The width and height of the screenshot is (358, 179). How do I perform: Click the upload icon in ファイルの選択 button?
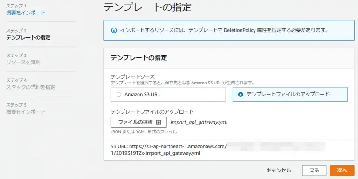click(158, 123)
